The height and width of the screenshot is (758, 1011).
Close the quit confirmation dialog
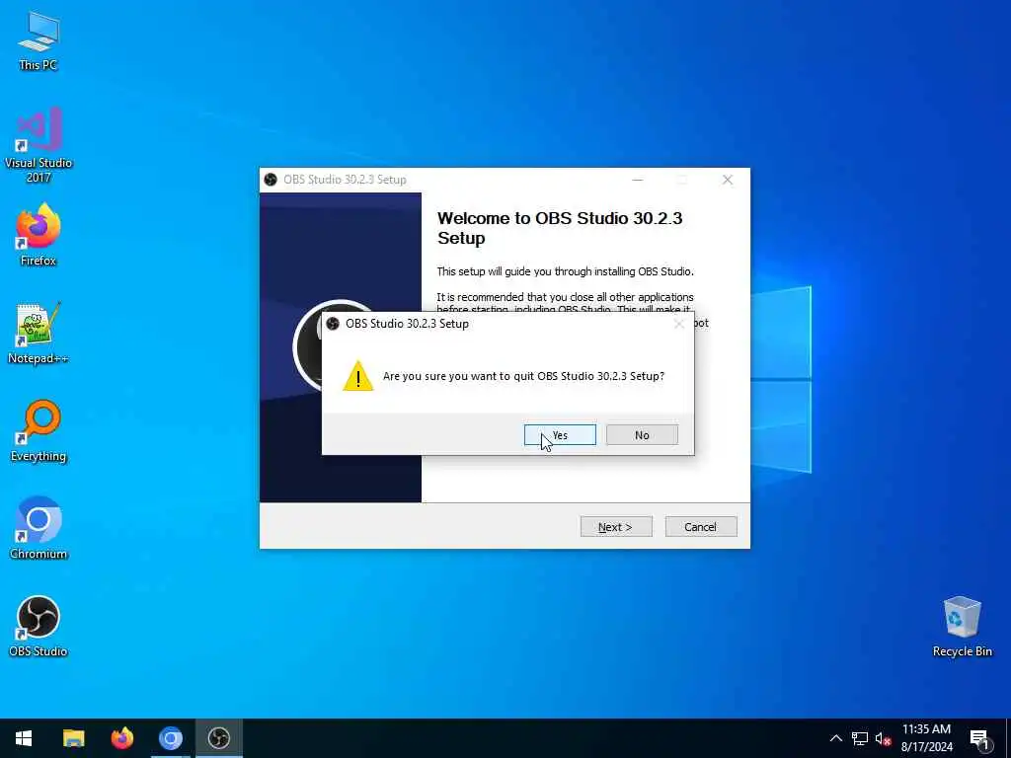tap(678, 324)
